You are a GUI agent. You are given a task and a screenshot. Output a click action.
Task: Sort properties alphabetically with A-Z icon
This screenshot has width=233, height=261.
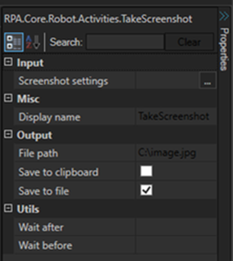click(x=33, y=42)
